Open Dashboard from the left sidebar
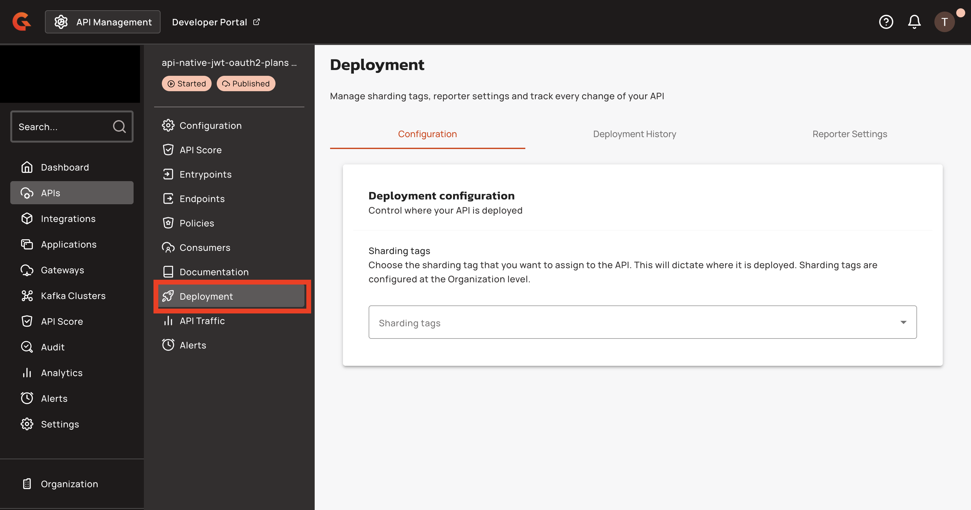This screenshot has height=510, width=971. tap(65, 167)
